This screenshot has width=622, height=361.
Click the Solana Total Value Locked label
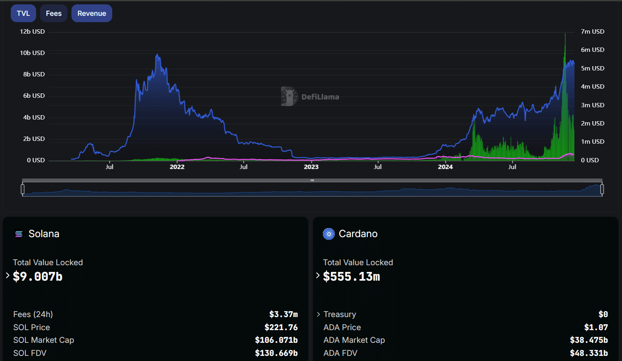click(48, 262)
